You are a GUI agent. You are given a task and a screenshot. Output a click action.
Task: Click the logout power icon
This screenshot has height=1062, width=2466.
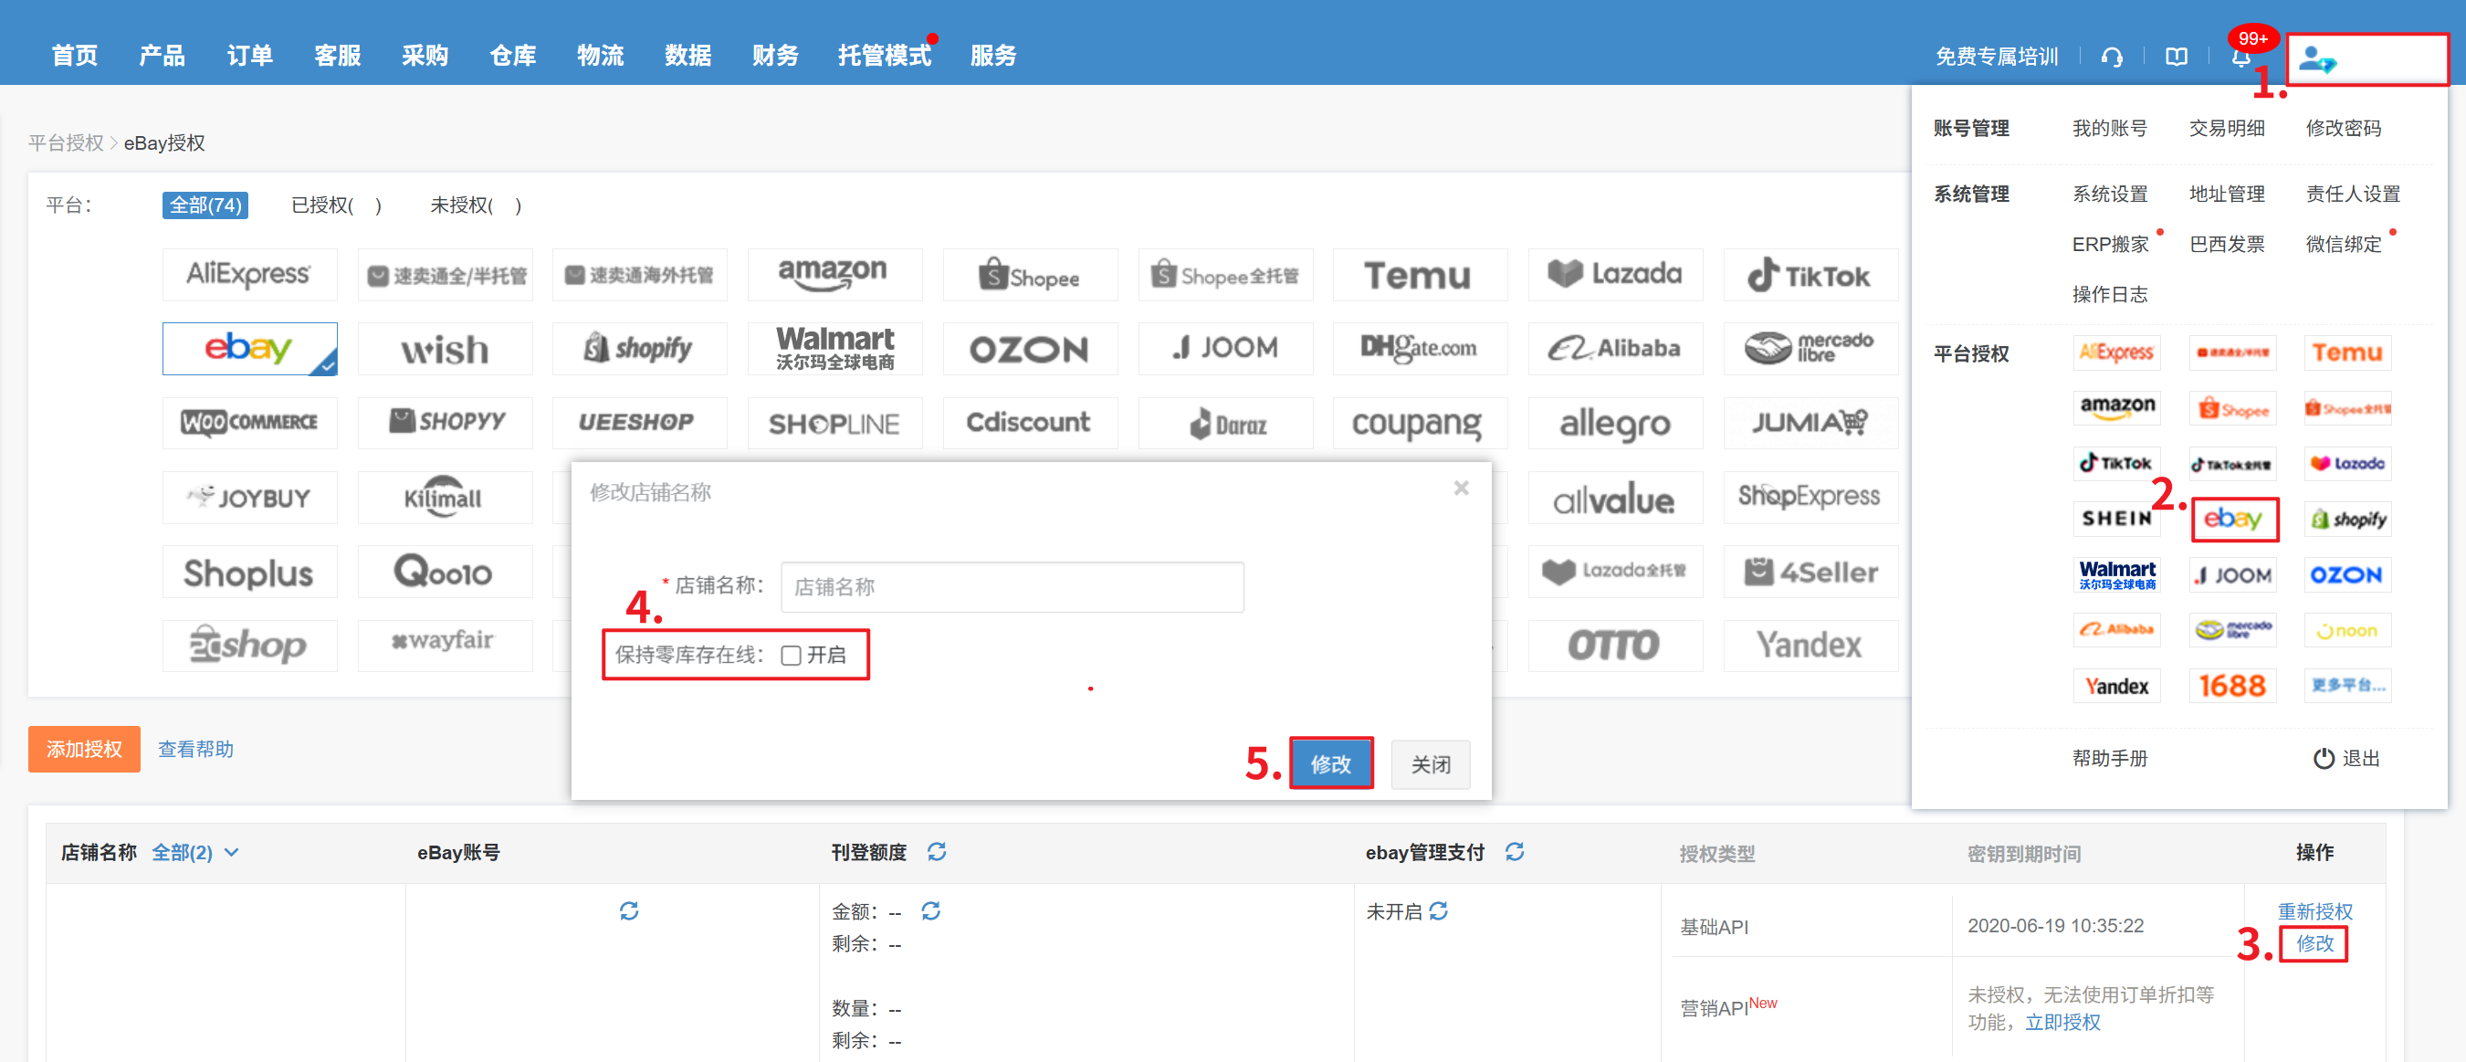pos(2323,759)
